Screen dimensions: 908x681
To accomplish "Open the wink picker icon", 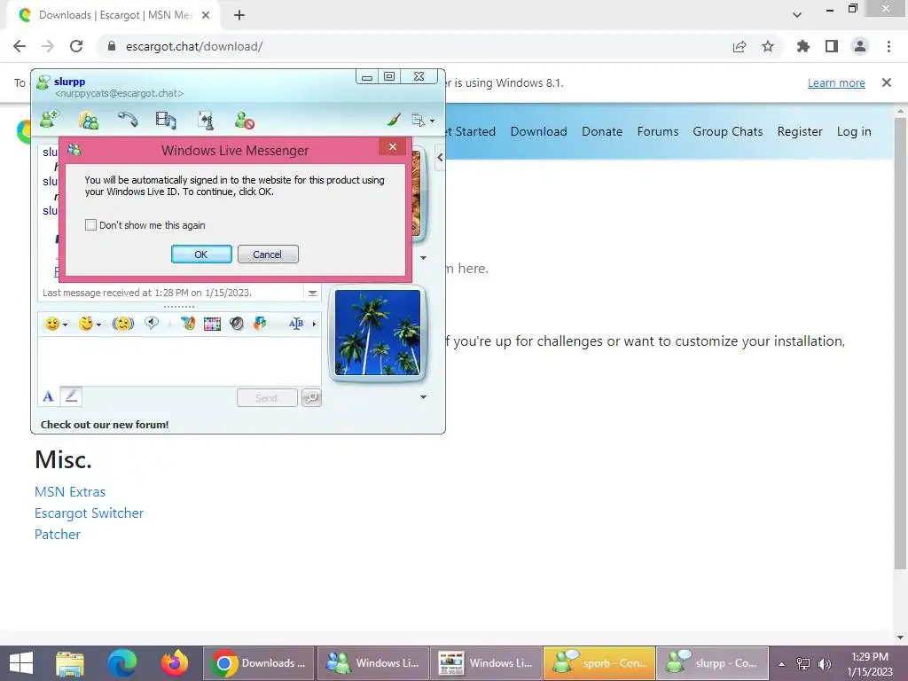I will pyautogui.click(x=86, y=324).
